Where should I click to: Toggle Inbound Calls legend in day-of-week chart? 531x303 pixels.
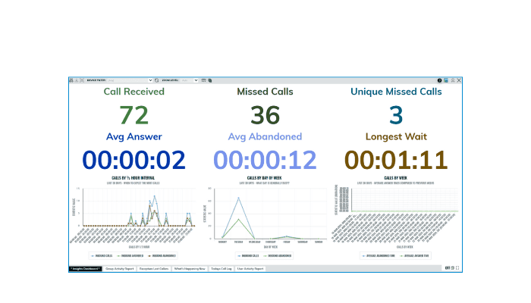248,256
